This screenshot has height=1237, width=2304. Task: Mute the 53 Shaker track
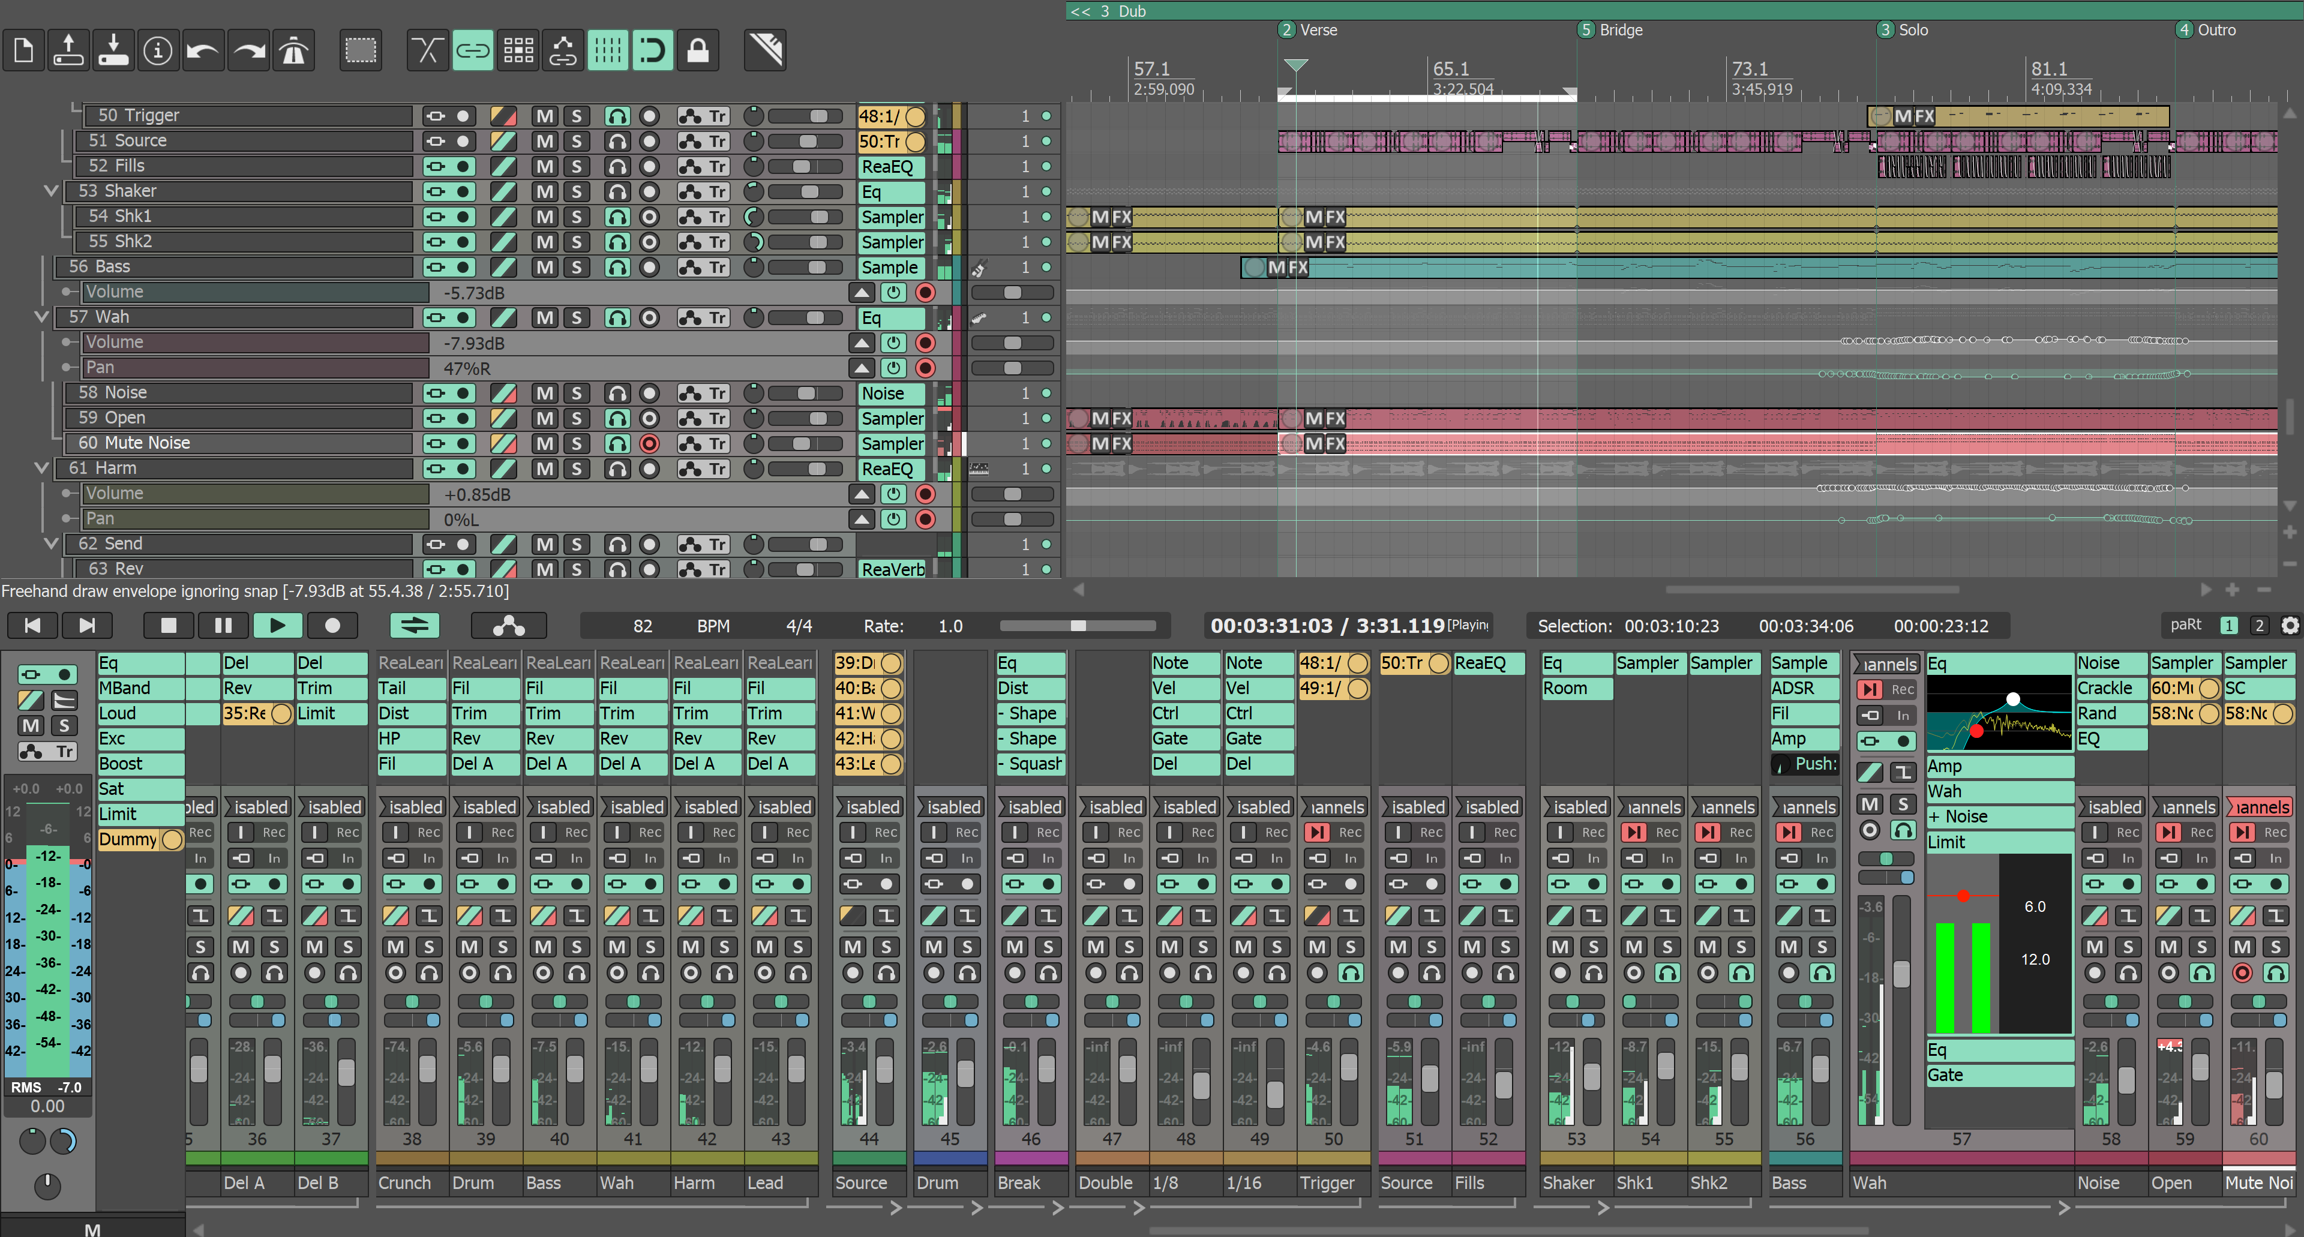point(545,191)
